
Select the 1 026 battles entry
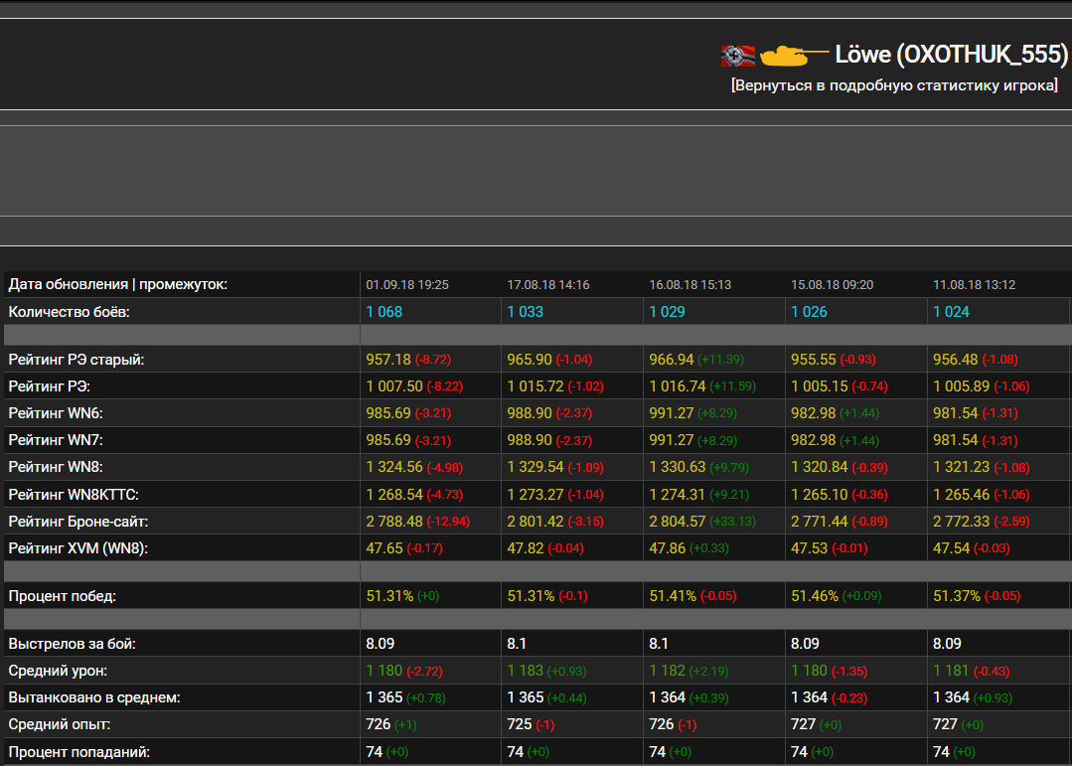coord(809,312)
